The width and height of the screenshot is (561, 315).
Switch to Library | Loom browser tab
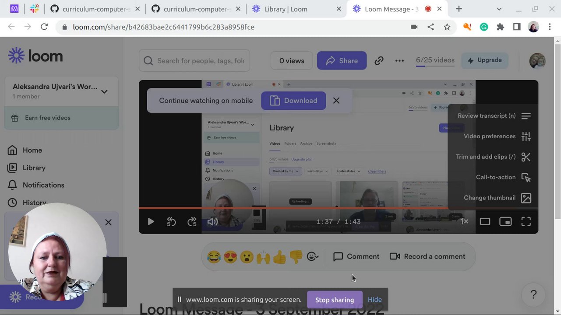point(296,9)
